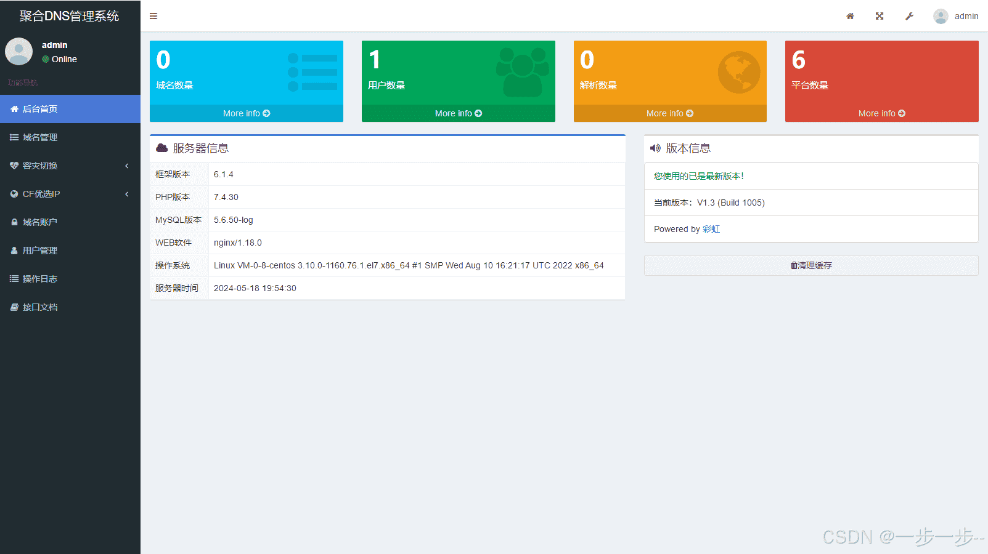Click More info on the green 用户数量 card
The image size is (988, 554).
click(458, 113)
